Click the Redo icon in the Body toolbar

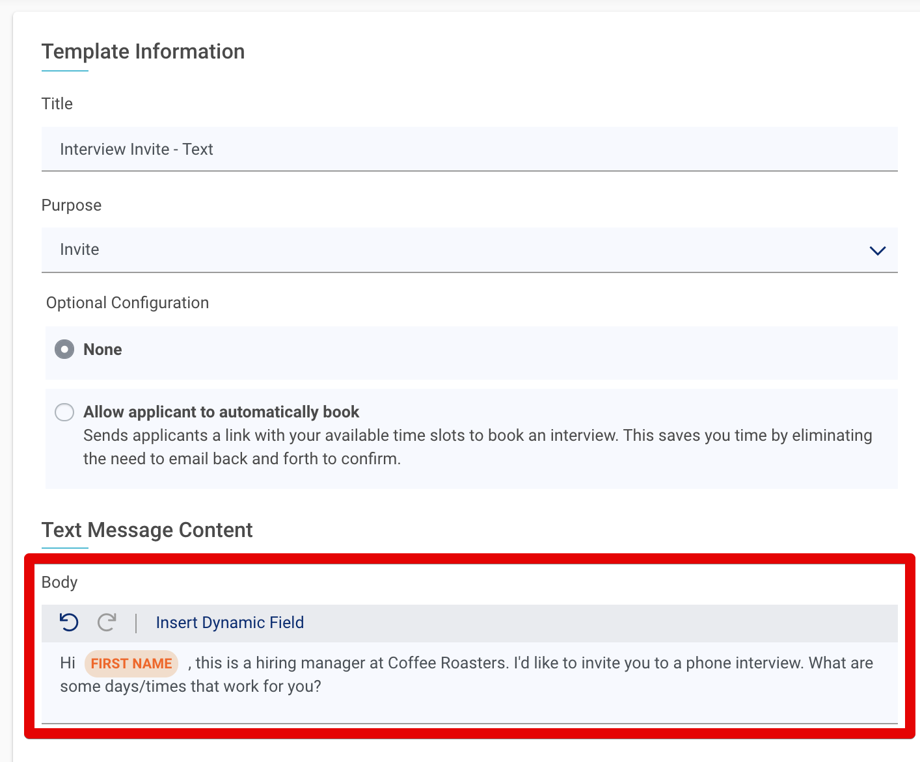(x=107, y=622)
